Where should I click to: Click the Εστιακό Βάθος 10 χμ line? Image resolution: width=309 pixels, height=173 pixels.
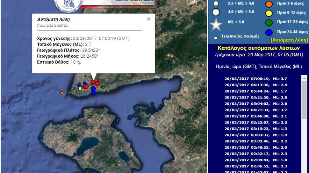pyautogui.click(x=59, y=62)
